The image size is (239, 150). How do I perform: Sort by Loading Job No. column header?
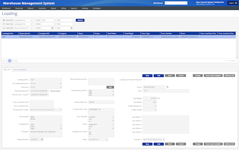(x=10, y=33)
